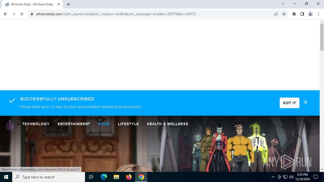Toggle the browser side panel
Screen dimensions: 324x182
[302, 14]
